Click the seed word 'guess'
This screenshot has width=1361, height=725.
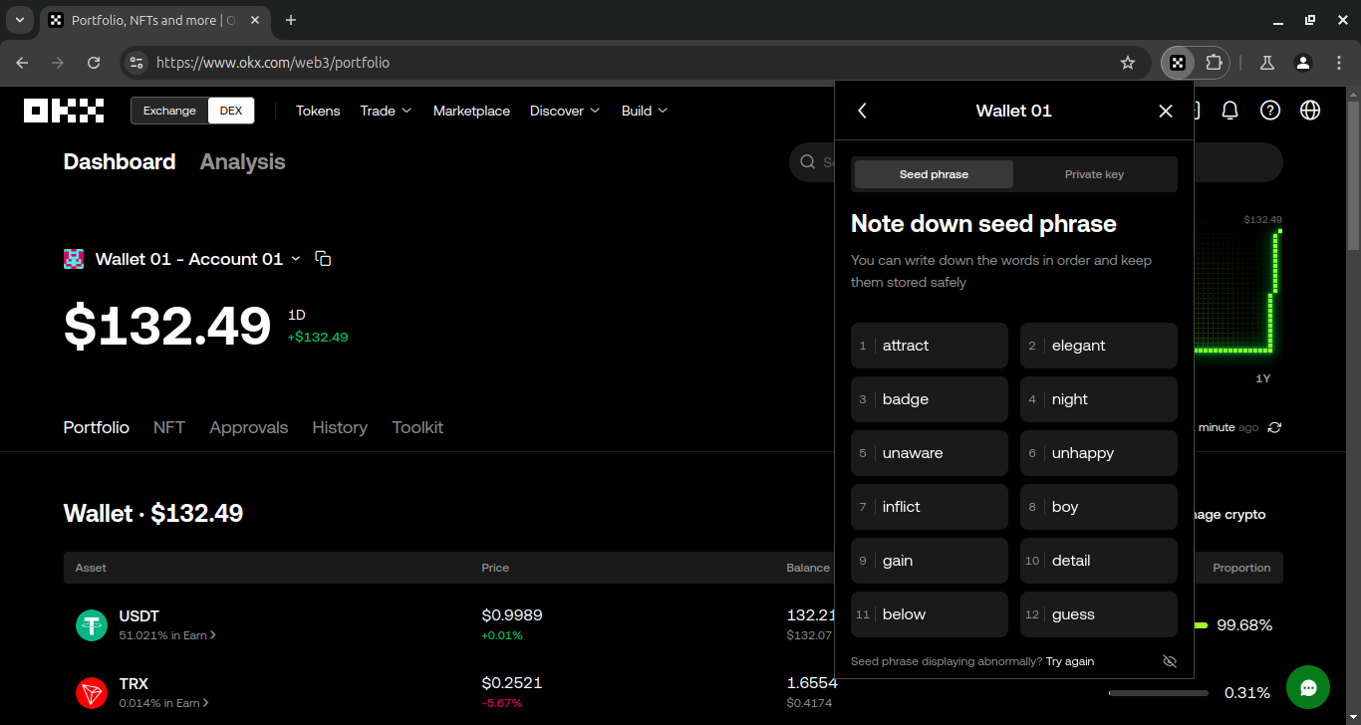(1099, 614)
